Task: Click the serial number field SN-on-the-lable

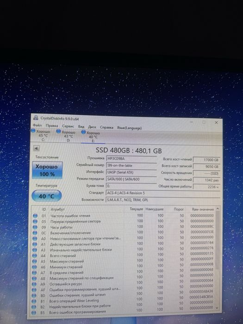Action: click(131, 165)
